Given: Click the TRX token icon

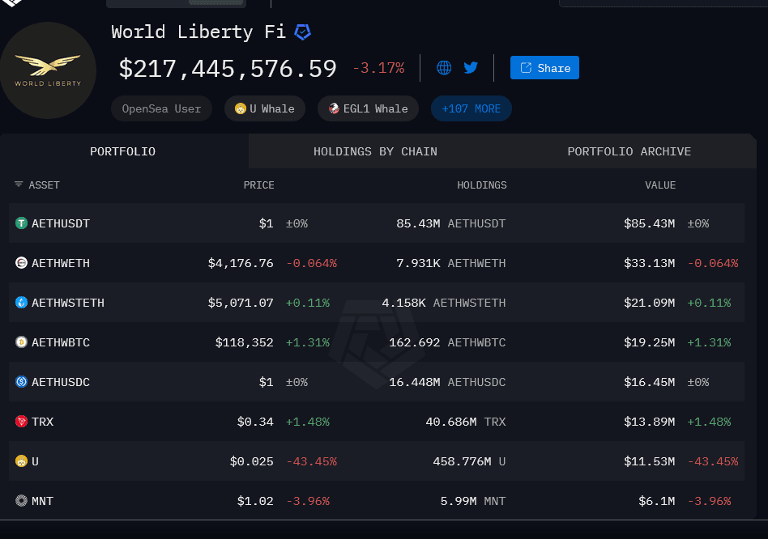Looking at the screenshot, I should pyautogui.click(x=21, y=422).
